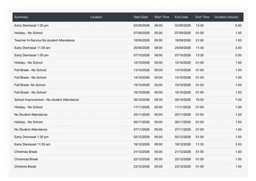Click 1.00 duration in 13/10/2026 row
Screen dimensions: 256x181
238,70
